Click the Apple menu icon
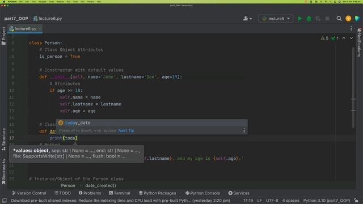This screenshot has height=204, width=363. pos(4,2)
